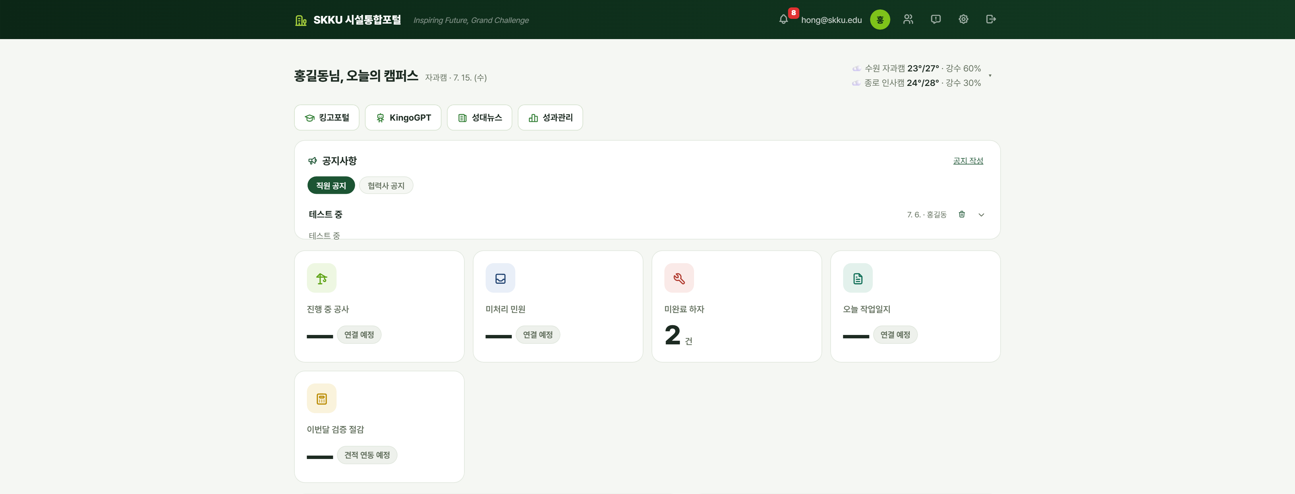Click the 공지사항 section heading
The width and height of the screenshot is (1295, 494).
coord(339,161)
